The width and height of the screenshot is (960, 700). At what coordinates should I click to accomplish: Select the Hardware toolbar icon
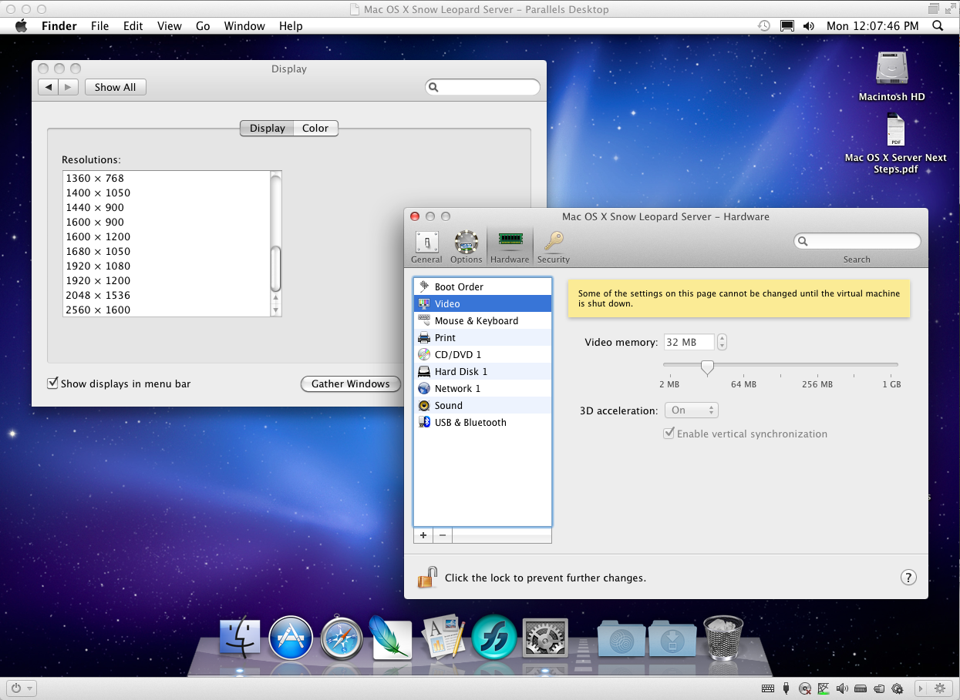(510, 246)
